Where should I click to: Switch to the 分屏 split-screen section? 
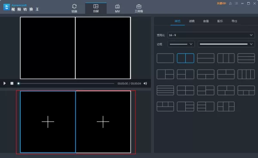pyautogui.click(x=96, y=8)
